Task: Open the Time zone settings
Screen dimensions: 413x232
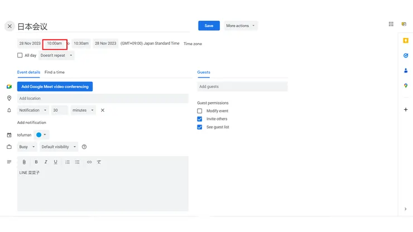Action: click(193, 43)
